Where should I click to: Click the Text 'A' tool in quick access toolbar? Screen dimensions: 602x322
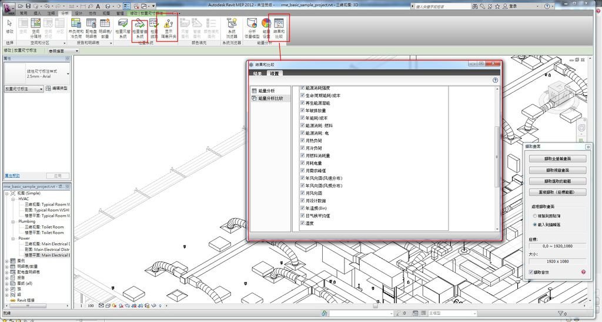[98, 6]
